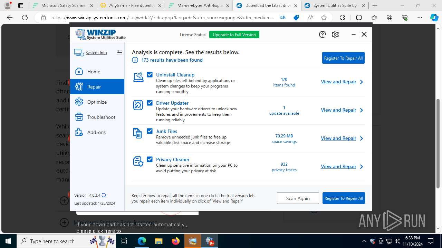Click the Privacy Cleaner shield icon
Viewport: 442px width, 248px height.
(138, 162)
